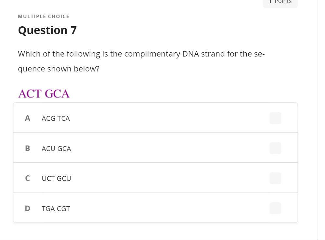
Task: Click the 'Which of the following' question line
Action: (141, 54)
